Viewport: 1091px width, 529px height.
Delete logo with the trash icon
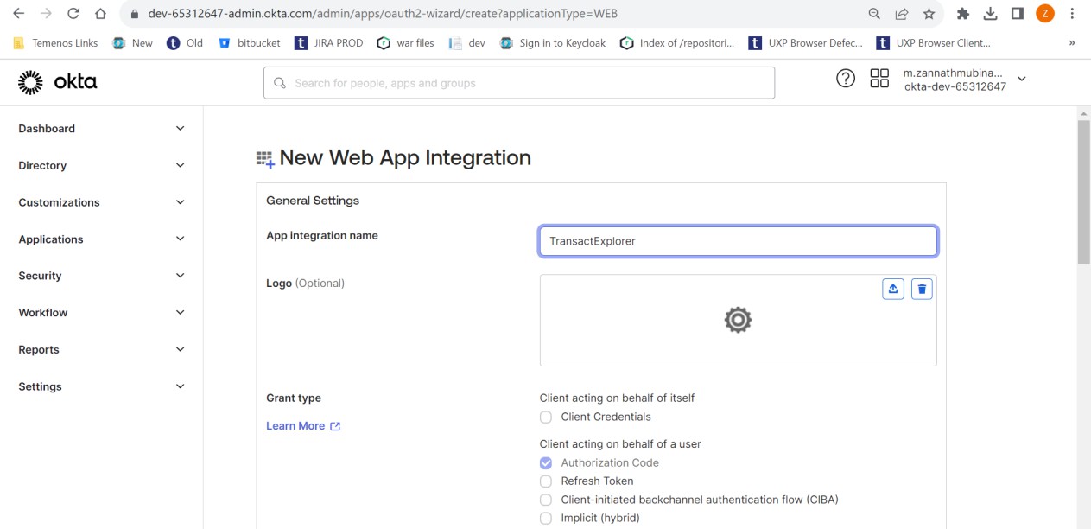(922, 289)
